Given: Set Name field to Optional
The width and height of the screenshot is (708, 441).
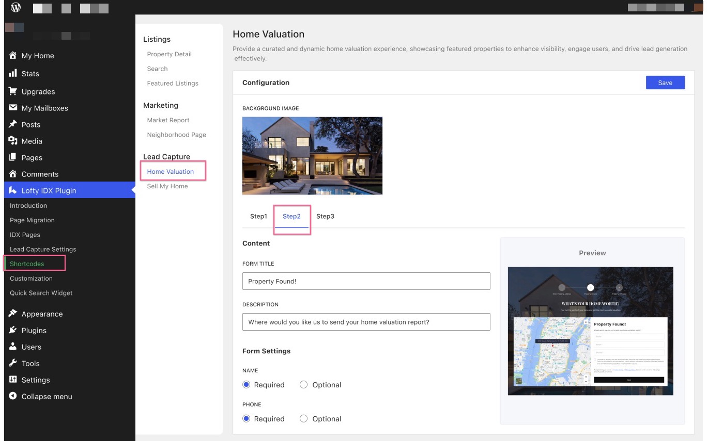Looking at the screenshot, I should pyautogui.click(x=304, y=385).
